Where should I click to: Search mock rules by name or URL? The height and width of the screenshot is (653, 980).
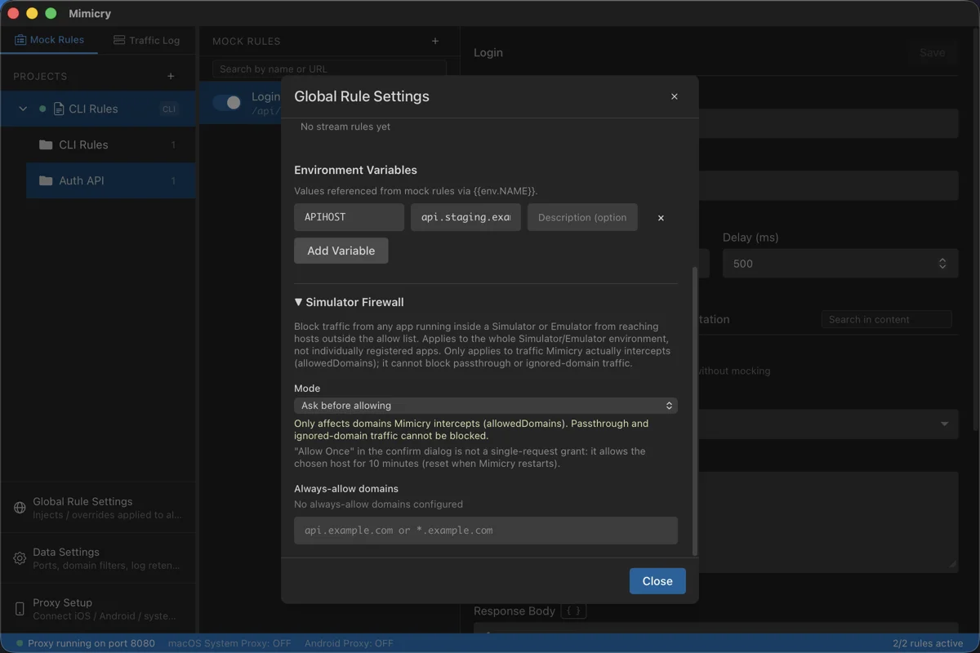tap(330, 69)
